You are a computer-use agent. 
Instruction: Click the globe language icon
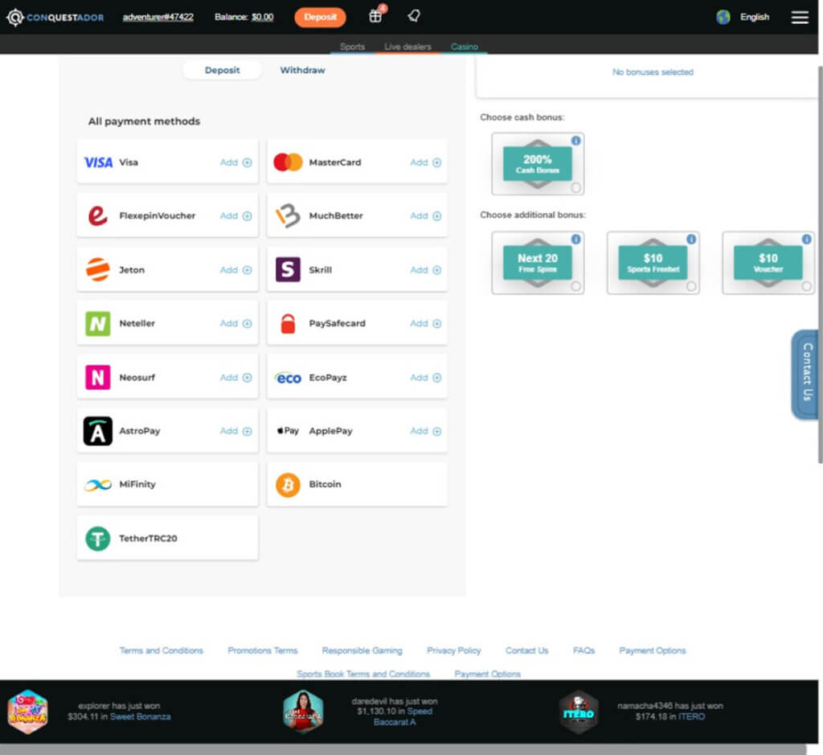[723, 17]
